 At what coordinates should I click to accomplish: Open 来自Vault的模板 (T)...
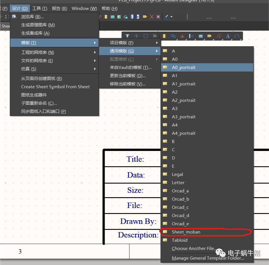pyautogui.click(x=130, y=68)
